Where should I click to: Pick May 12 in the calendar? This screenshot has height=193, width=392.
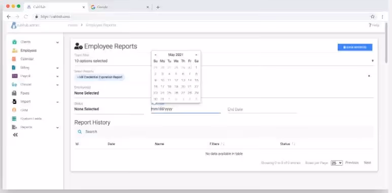tap(176, 80)
